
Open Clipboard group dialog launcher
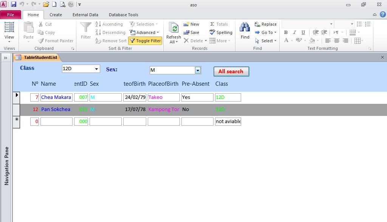[73, 49]
